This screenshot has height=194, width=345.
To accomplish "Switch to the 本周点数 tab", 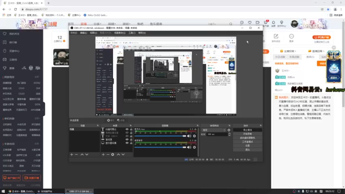I will tap(294, 57).
